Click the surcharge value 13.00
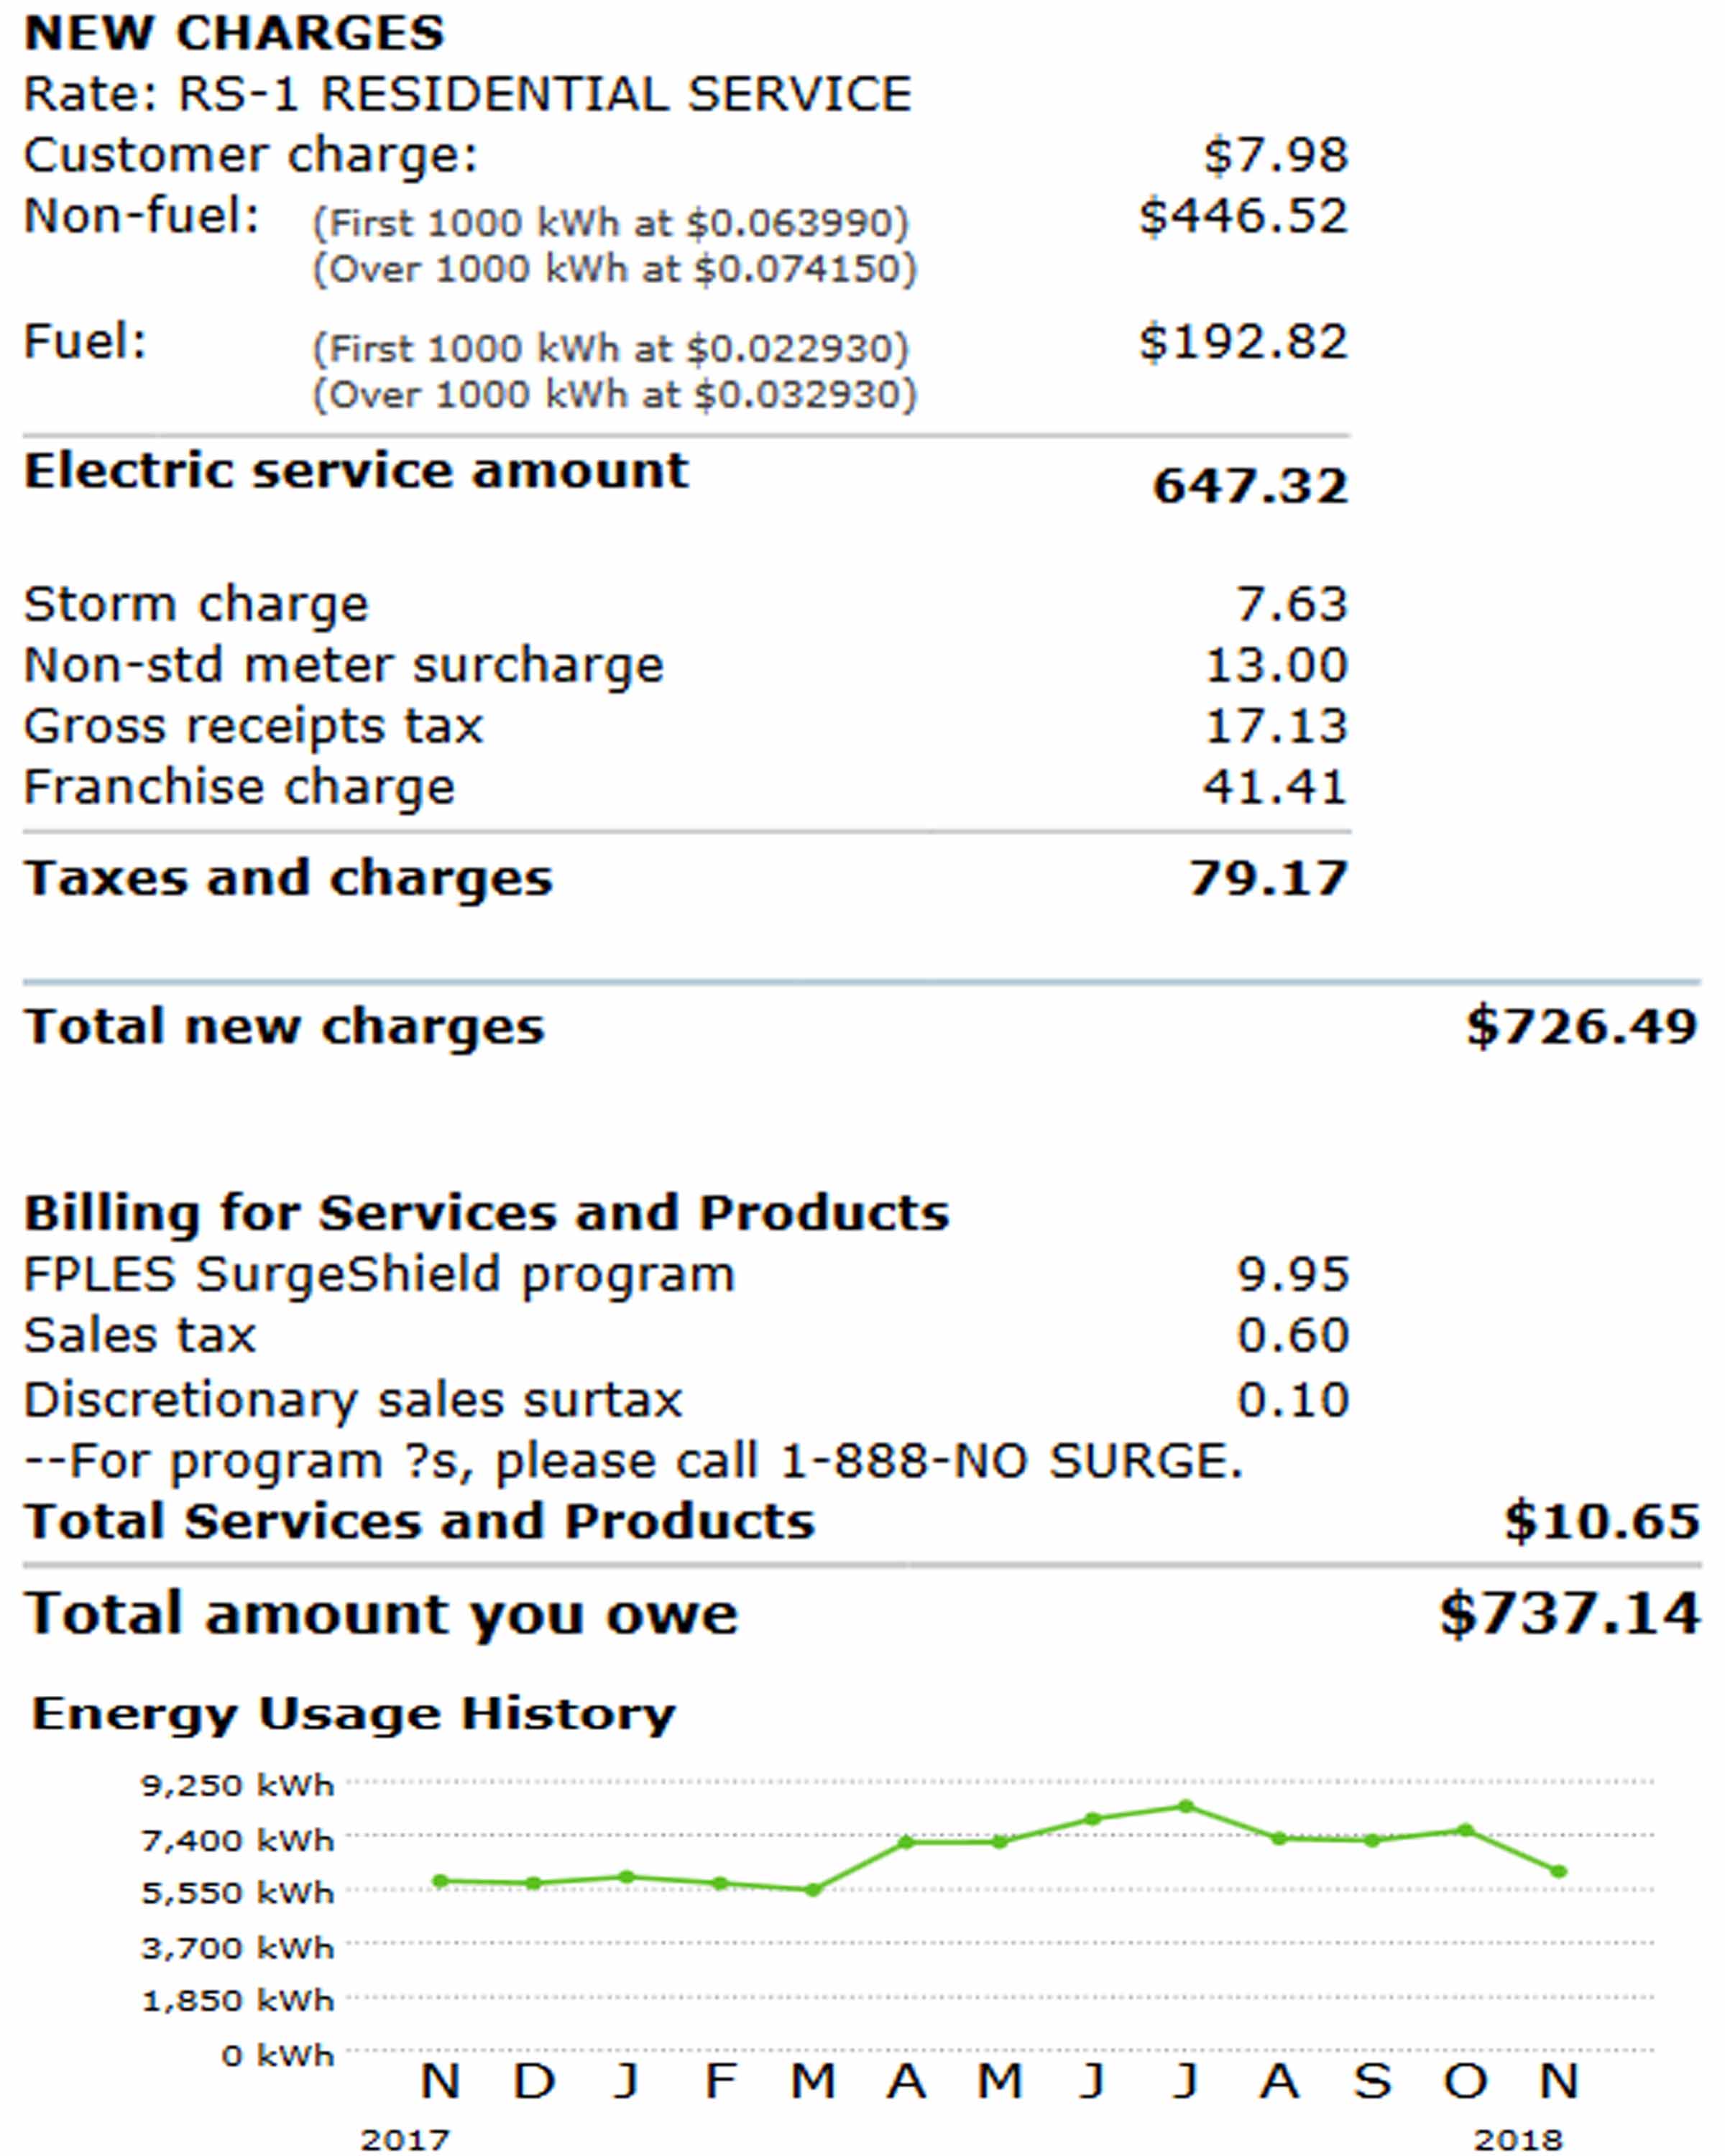 coord(1277,666)
